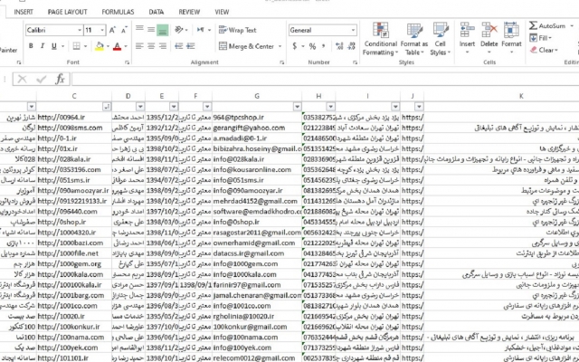
Task: Open the REVIEW tab
Action: point(189,12)
